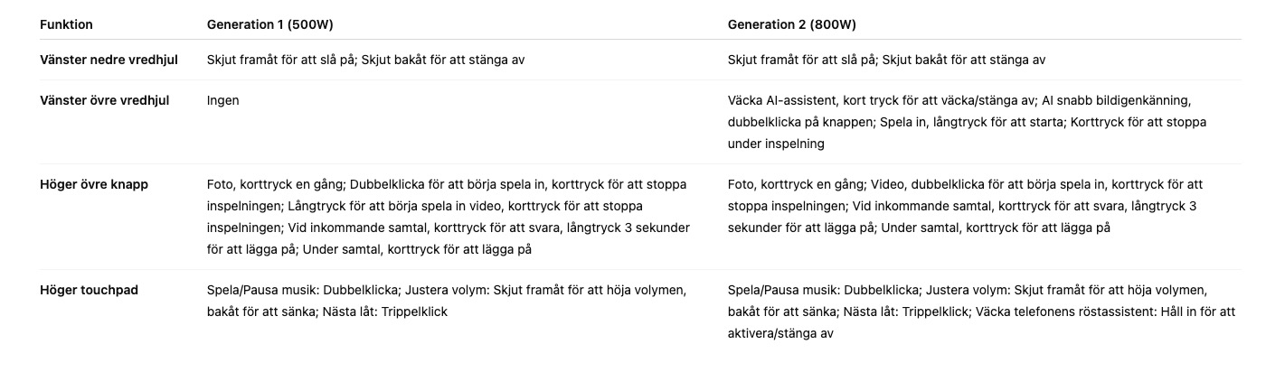Click the Ingen cell under Generation 1
Screen dimensions: 1266x372
(222, 100)
